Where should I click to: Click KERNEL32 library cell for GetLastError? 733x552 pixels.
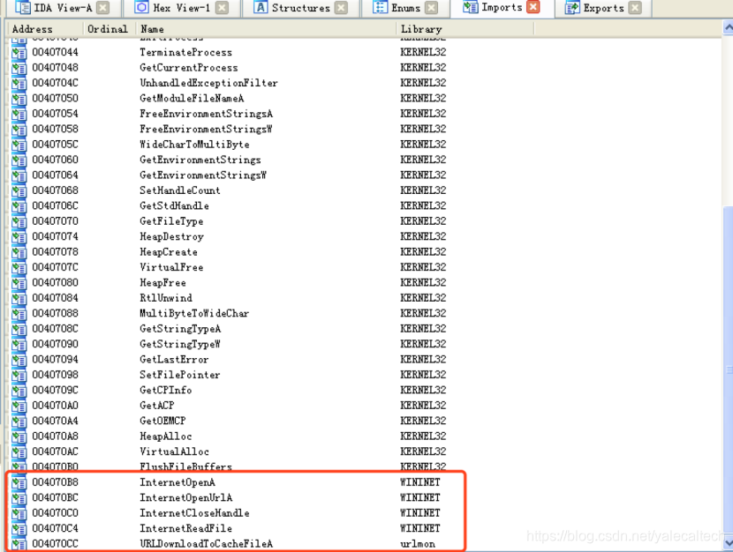pos(423,359)
